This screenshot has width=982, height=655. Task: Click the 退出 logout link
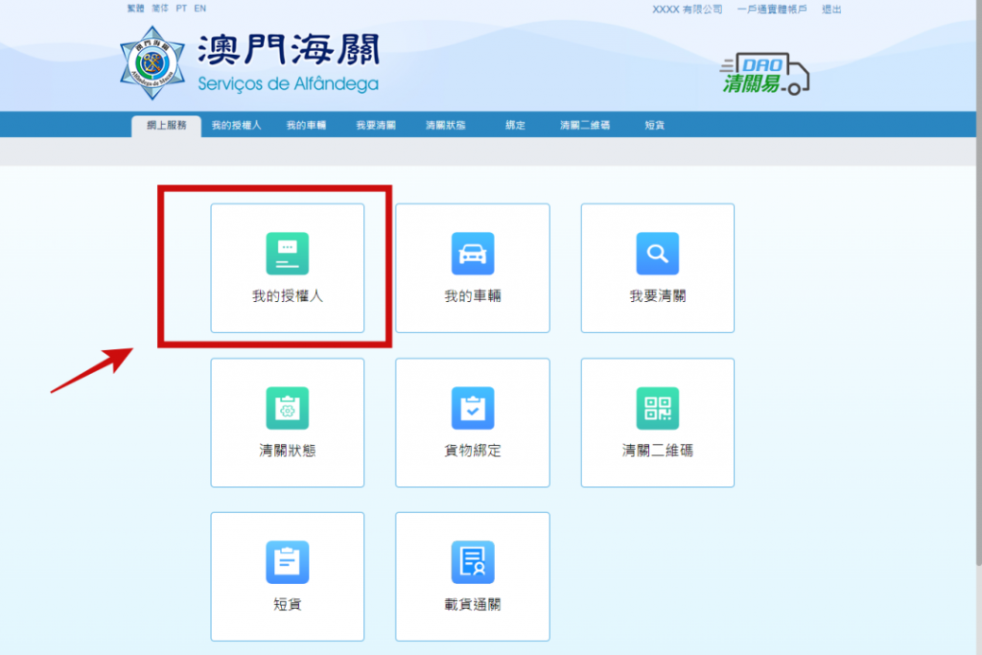tap(831, 10)
